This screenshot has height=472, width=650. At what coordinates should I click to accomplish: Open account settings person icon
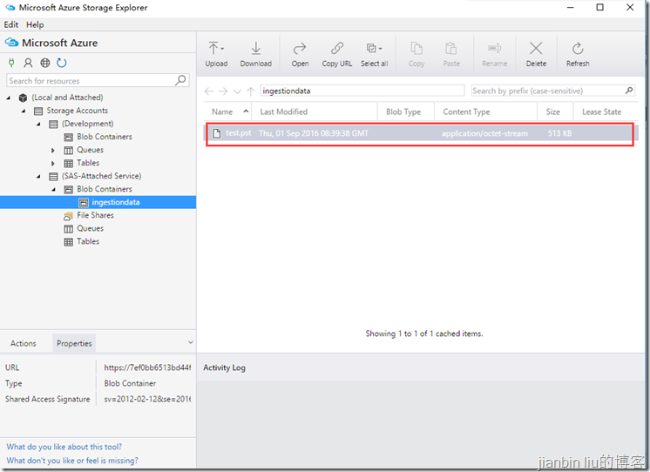point(28,63)
